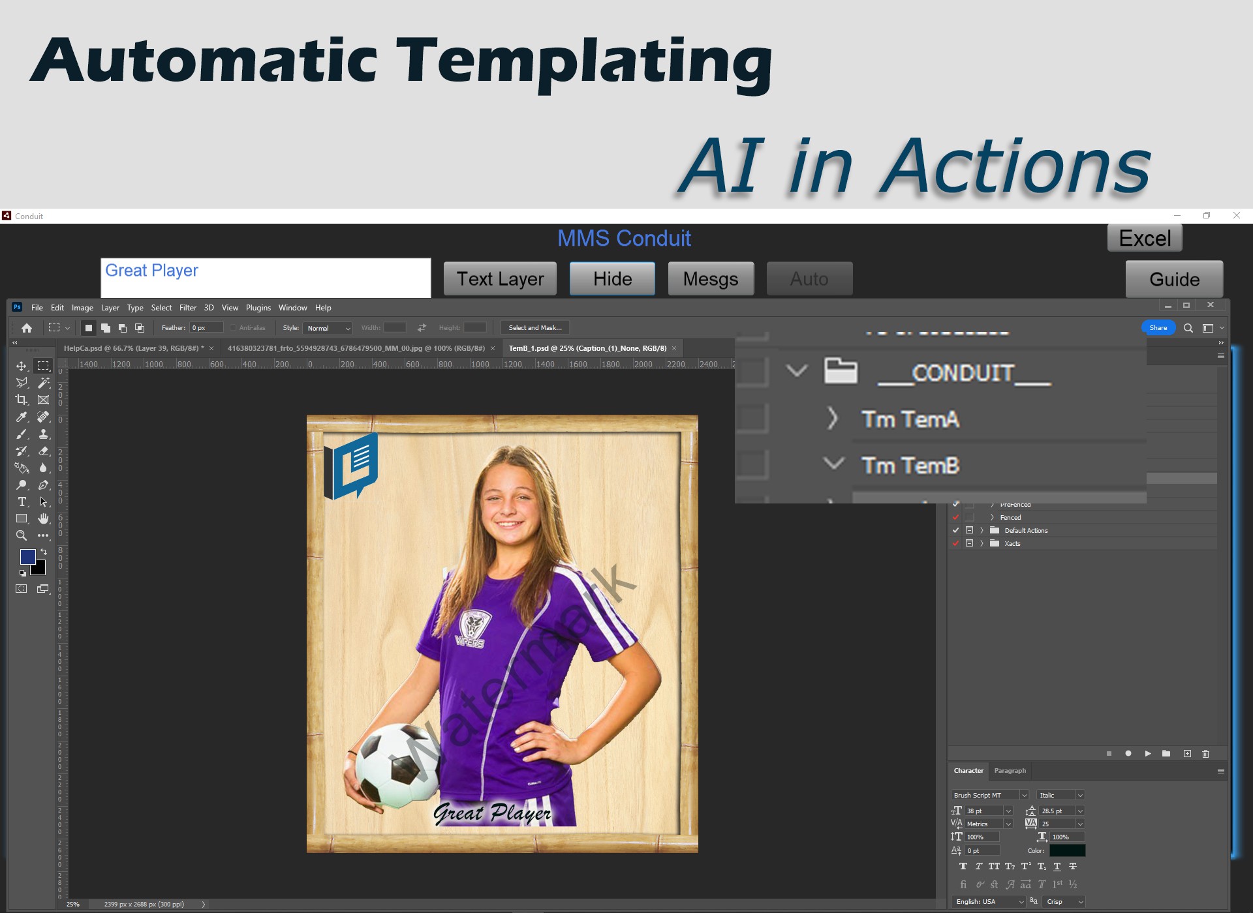Toggle All Caps in Character panel
The height and width of the screenshot is (913, 1253).
pos(994,867)
